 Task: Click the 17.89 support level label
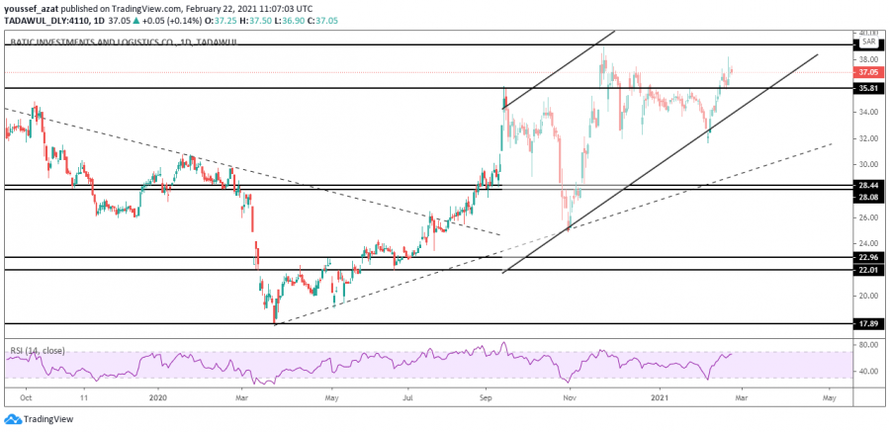pos(869,323)
